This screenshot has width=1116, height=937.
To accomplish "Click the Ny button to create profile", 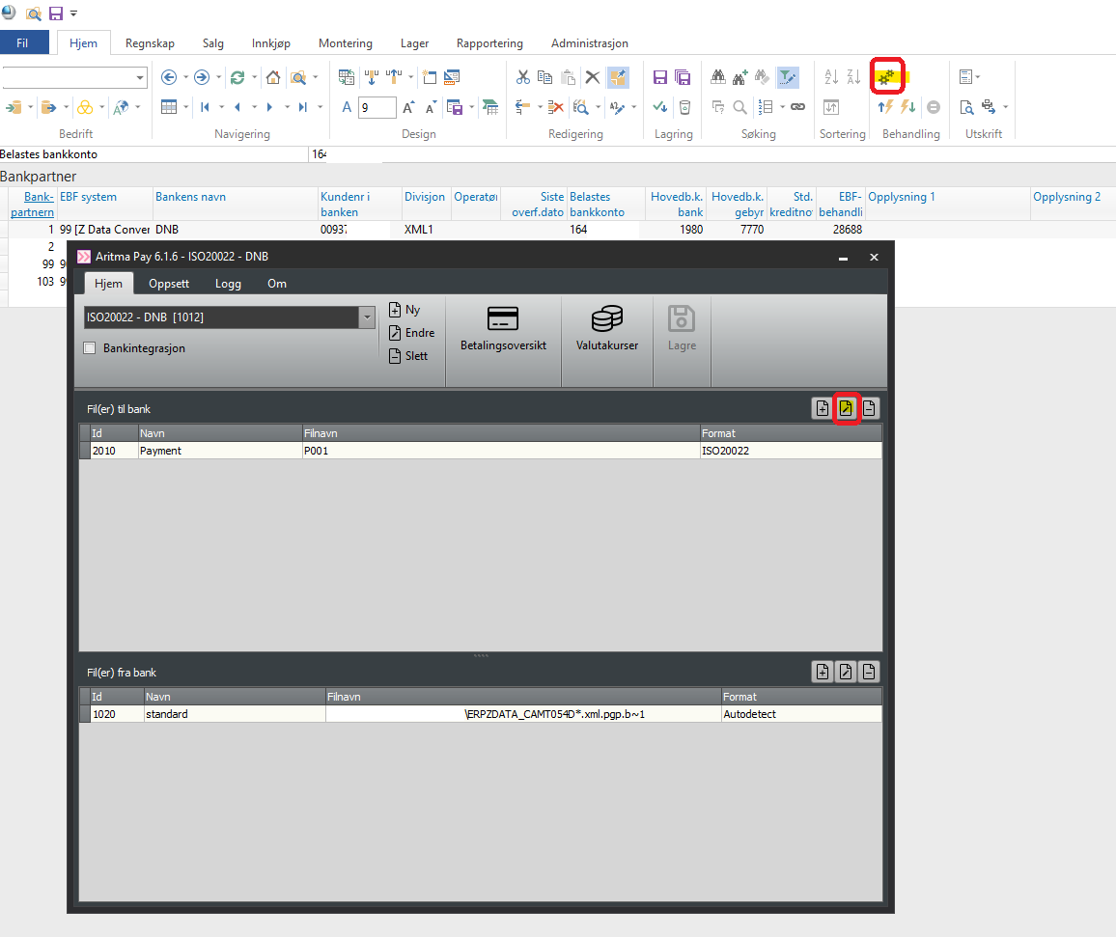I will coord(405,310).
